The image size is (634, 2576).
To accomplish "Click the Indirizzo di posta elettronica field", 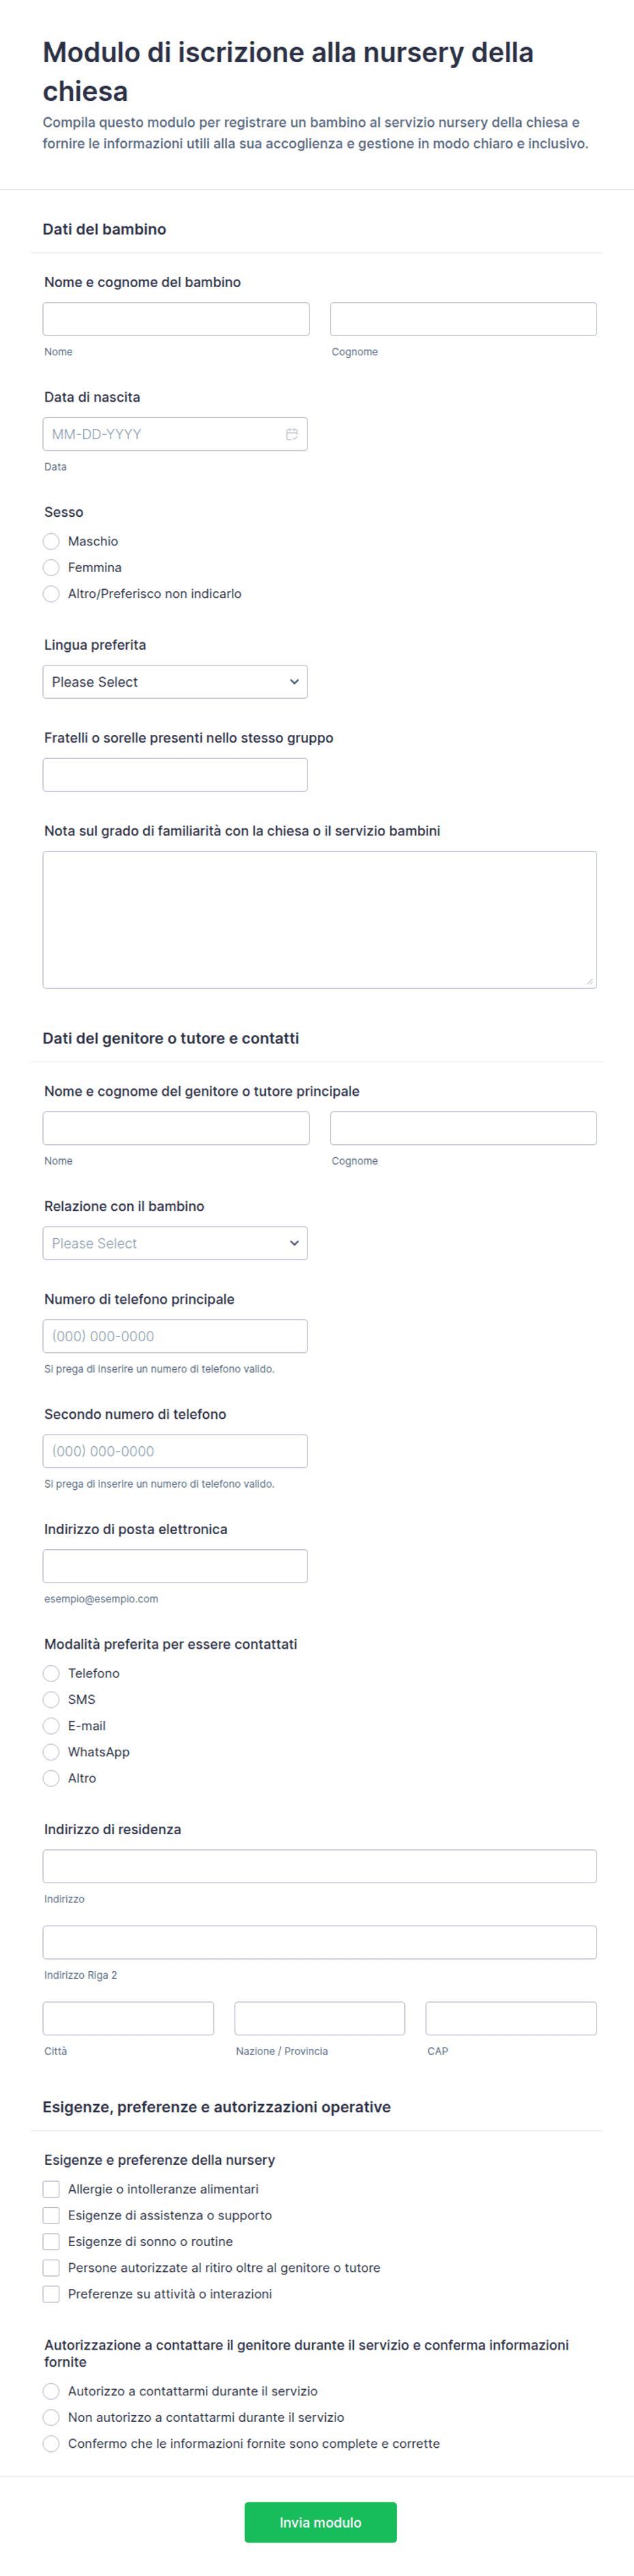I will (175, 1566).
